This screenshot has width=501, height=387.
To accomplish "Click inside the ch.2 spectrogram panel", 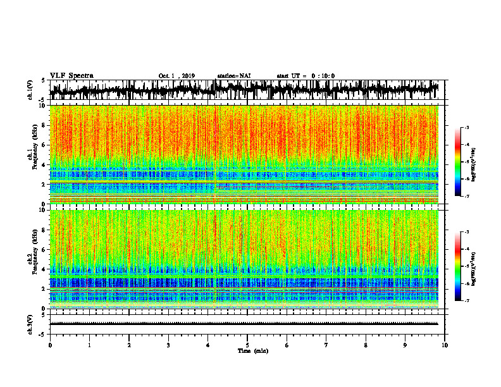I will [x=244, y=259].
